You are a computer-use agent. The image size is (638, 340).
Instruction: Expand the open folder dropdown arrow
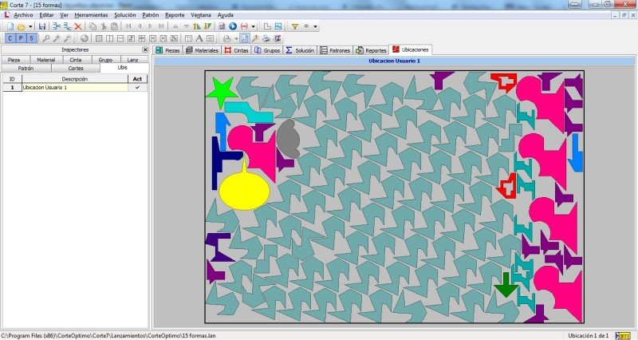point(30,26)
